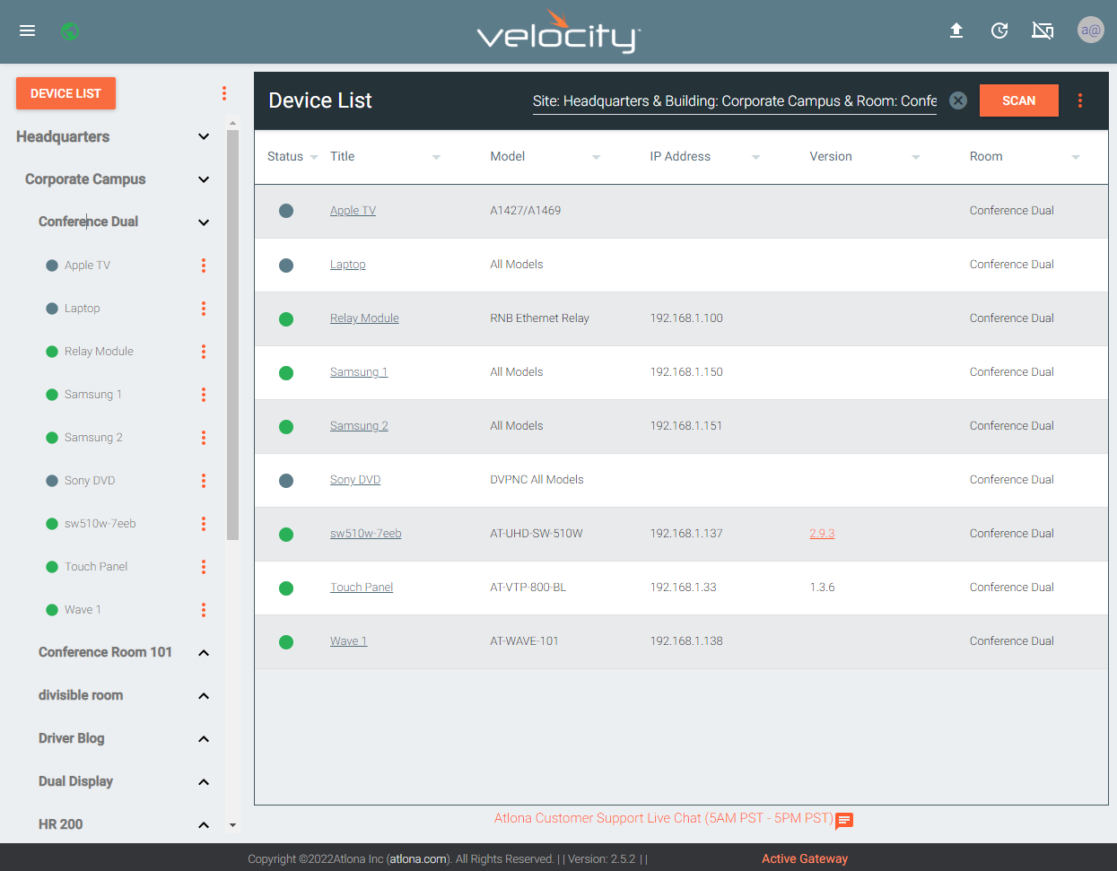Image resolution: width=1117 pixels, height=871 pixels.
Task: Click the sidebar vertical scrollbar
Action: coord(232,335)
